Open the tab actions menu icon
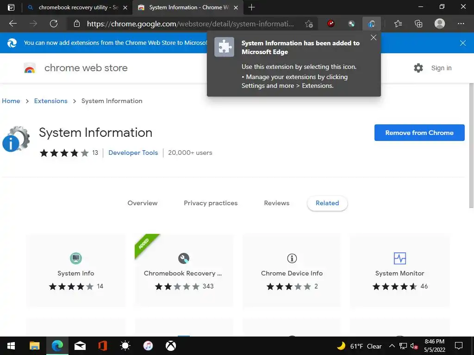This screenshot has width=474, height=355. tap(11, 7)
